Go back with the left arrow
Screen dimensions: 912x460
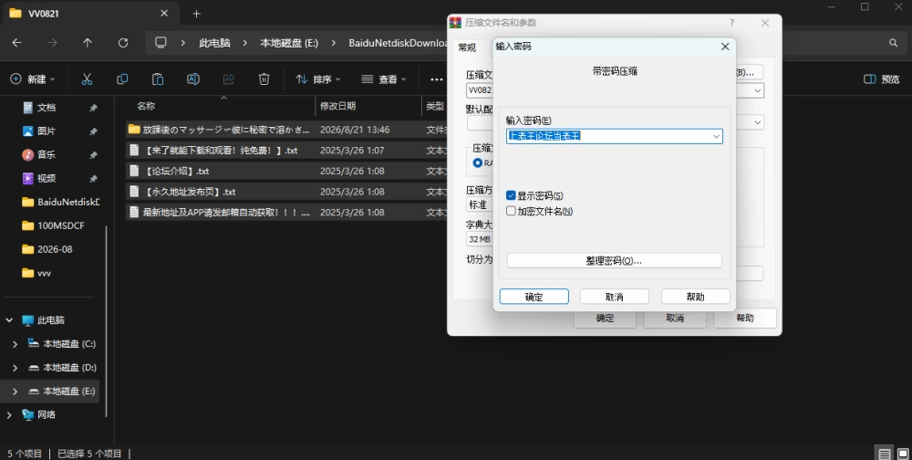(16, 43)
